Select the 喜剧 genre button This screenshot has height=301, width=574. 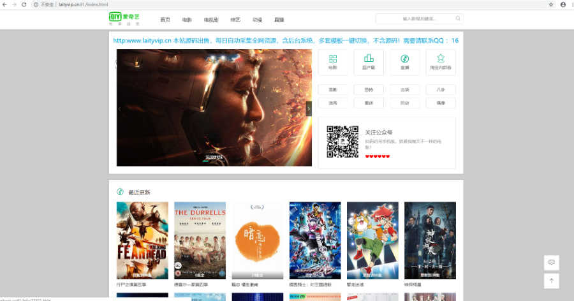(x=333, y=90)
